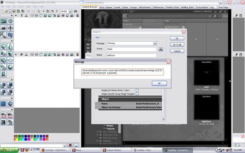The width and height of the screenshot is (245, 153).
Task: Click the CSG Add icon
Action: [3, 85]
